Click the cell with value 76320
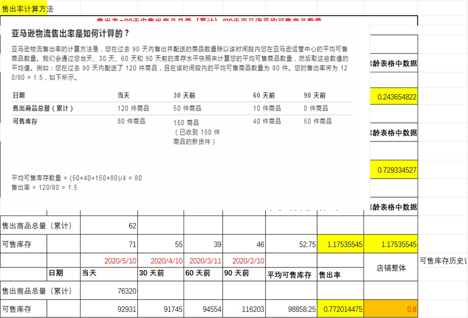The height and width of the screenshot is (318, 468). click(x=109, y=290)
